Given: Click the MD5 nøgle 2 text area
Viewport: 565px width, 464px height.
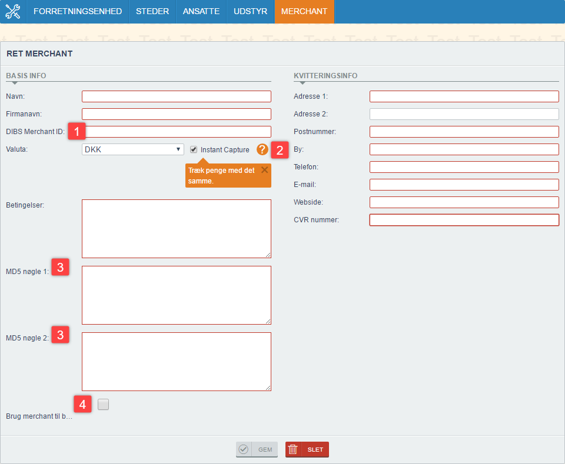Looking at the screenshot, I should [x=177, y=362].
